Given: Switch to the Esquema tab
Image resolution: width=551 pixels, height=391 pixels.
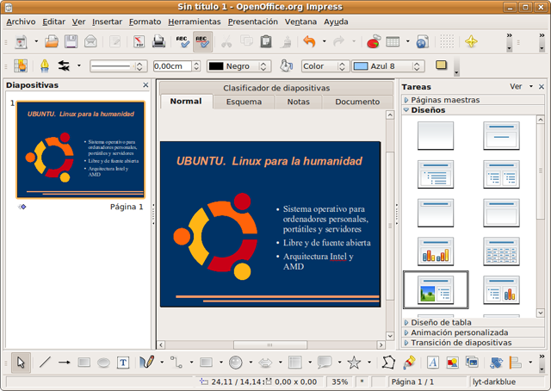Looking at the screenshot, I should [244, 102].
